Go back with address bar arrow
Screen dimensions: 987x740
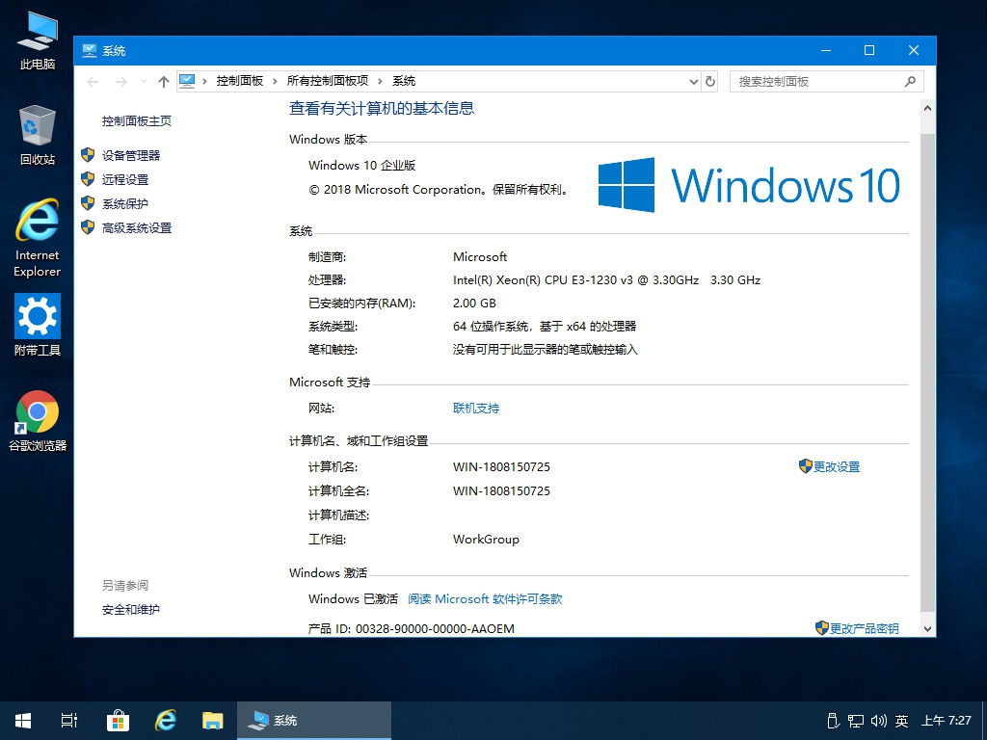pos(93,82)
